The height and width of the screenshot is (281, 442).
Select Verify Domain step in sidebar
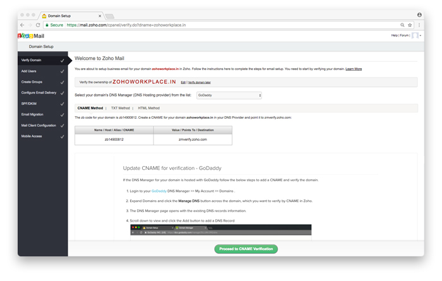tap(42, 61)
